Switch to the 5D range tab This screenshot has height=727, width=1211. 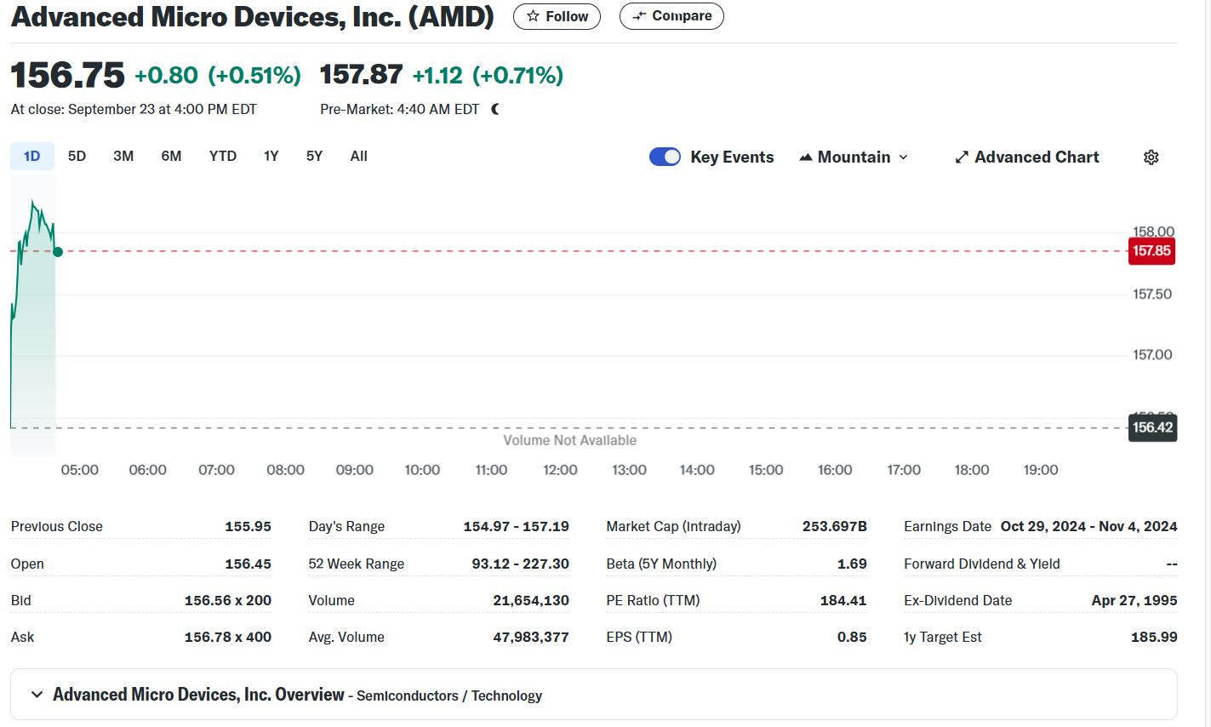tap(77, 156)
